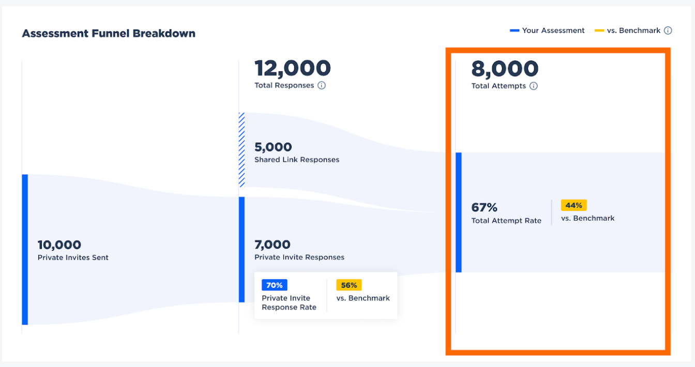Click the Your Assessment legend text
The width and height of the screenshot is (695, 367).
coord(553,30)
